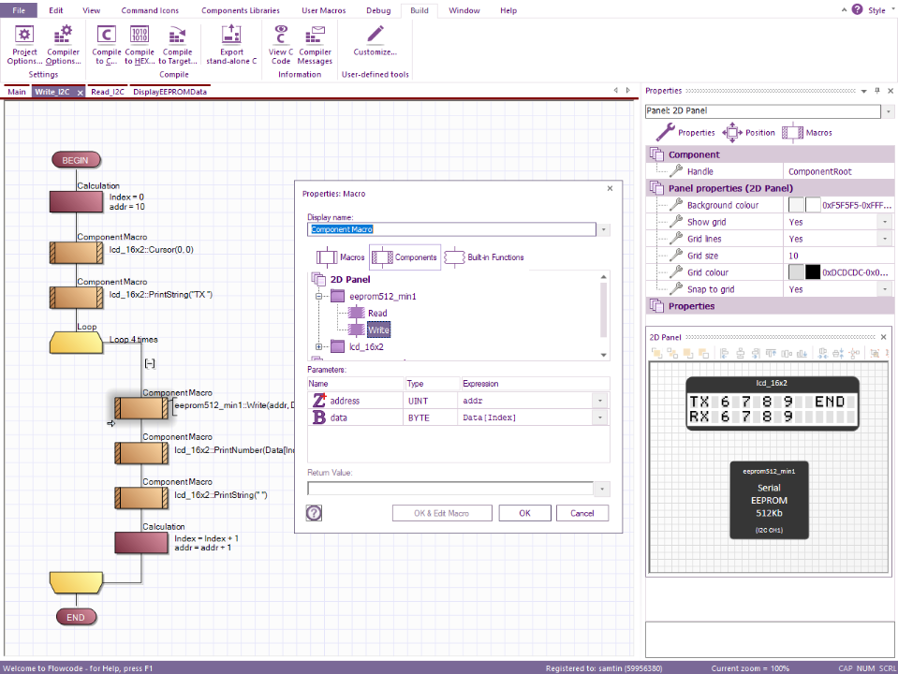Open the Grid lines Yes dropdown
Screen dimensions: 898x674
[886, 239]
